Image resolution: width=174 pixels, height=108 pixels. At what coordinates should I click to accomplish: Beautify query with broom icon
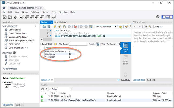tap(126, 27)
